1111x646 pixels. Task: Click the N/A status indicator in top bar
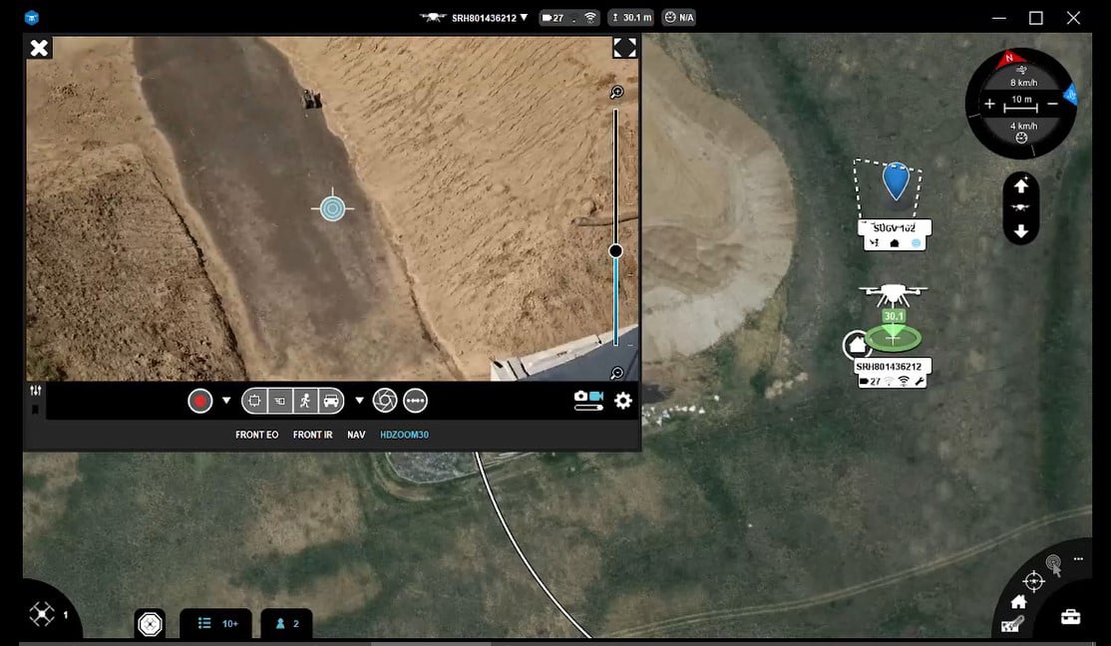click(x=679, y=18)
